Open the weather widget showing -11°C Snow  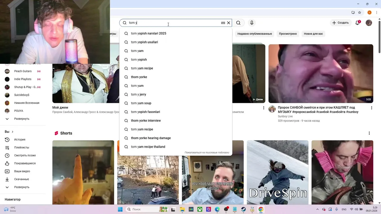pos(10,209)
